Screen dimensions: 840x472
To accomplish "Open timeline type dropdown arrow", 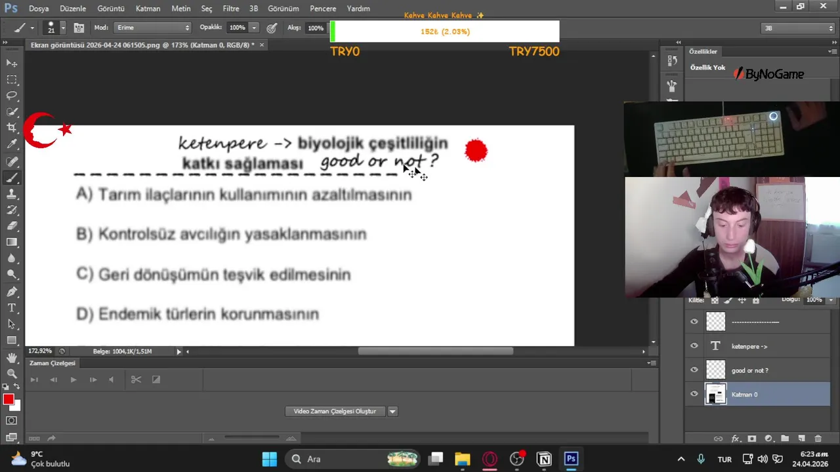I will [x=392, y=412].
